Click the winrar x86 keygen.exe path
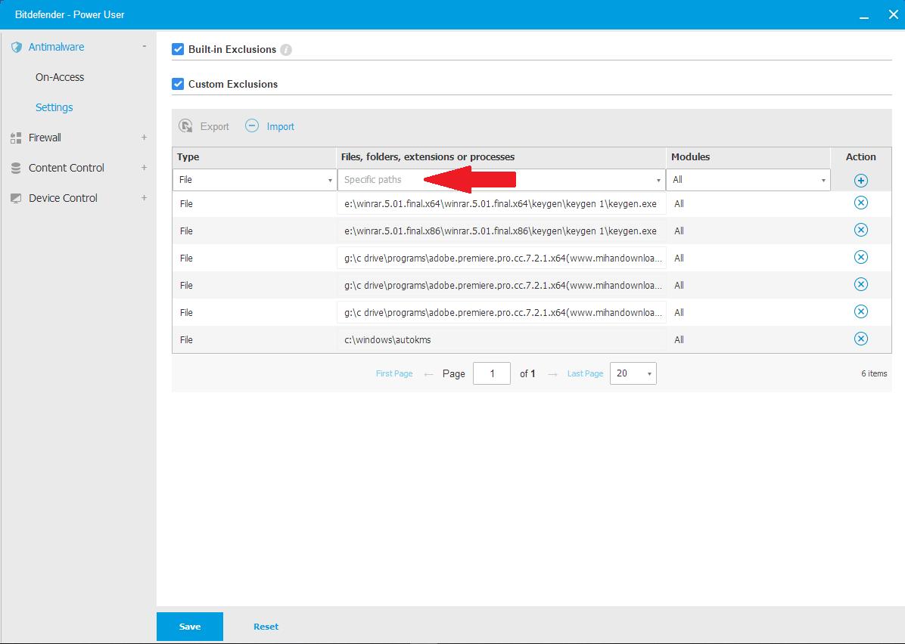Viewport: 905px width, 644px height. pyautogui.click(x=500, y=231)
